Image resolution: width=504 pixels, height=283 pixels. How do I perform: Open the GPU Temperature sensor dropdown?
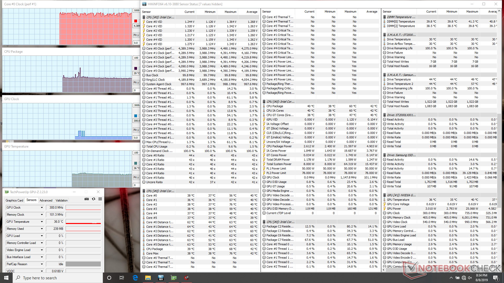(x=42, y=222)
